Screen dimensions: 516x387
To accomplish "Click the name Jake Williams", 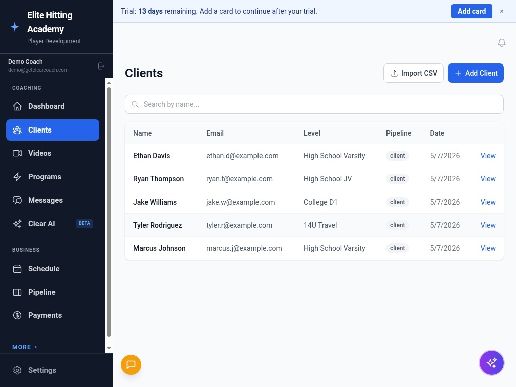I will (155, 202).
